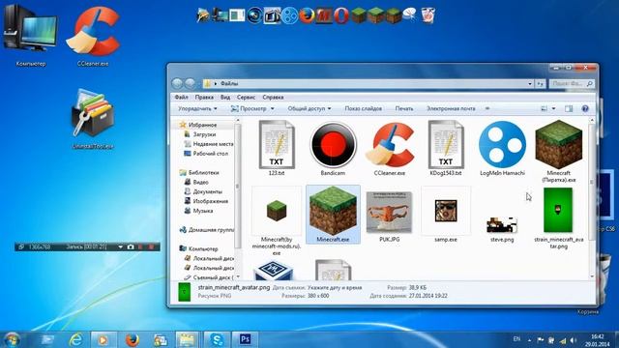619x348 pixels.
Task: Click the Печать toolbar button
Action: point(404,108)
